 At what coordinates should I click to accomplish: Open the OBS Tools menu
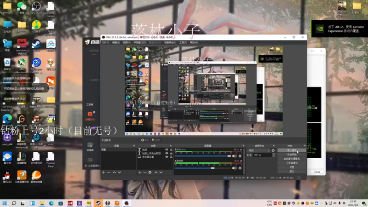(x=183, y=42)
